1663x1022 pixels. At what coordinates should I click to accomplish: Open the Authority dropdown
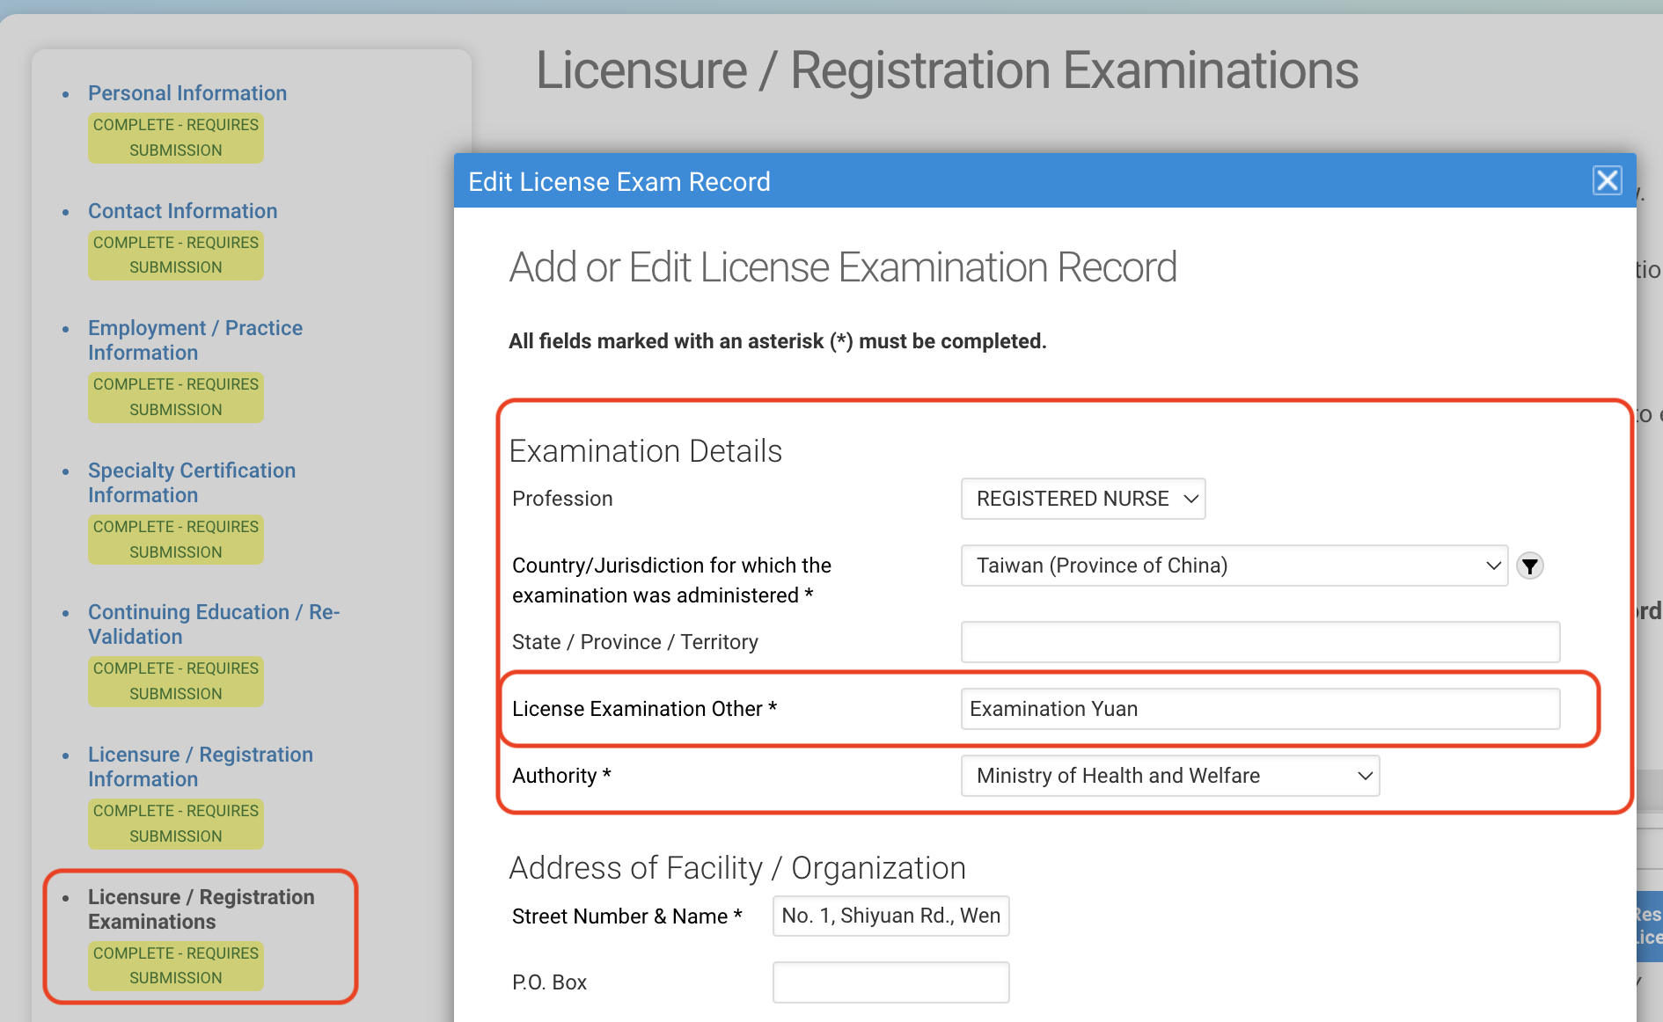coord(1169,776)
